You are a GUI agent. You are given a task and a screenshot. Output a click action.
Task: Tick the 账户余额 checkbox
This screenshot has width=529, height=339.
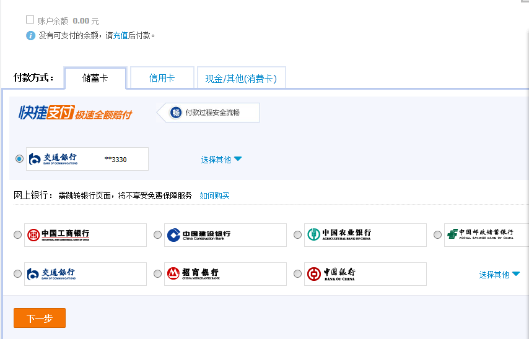(30, 20)
